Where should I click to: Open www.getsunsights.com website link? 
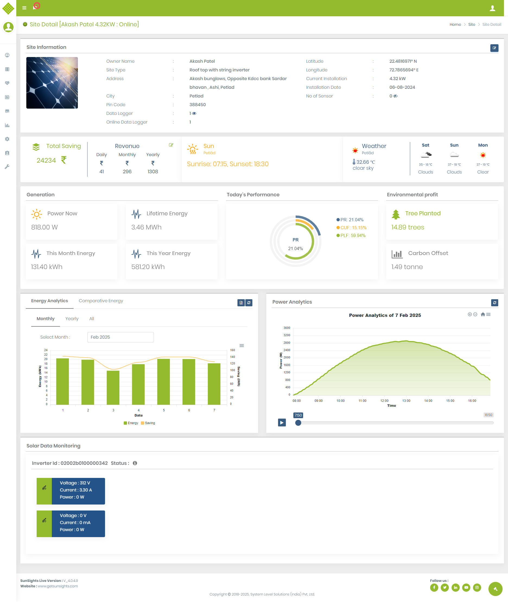[x=58, y=586]
